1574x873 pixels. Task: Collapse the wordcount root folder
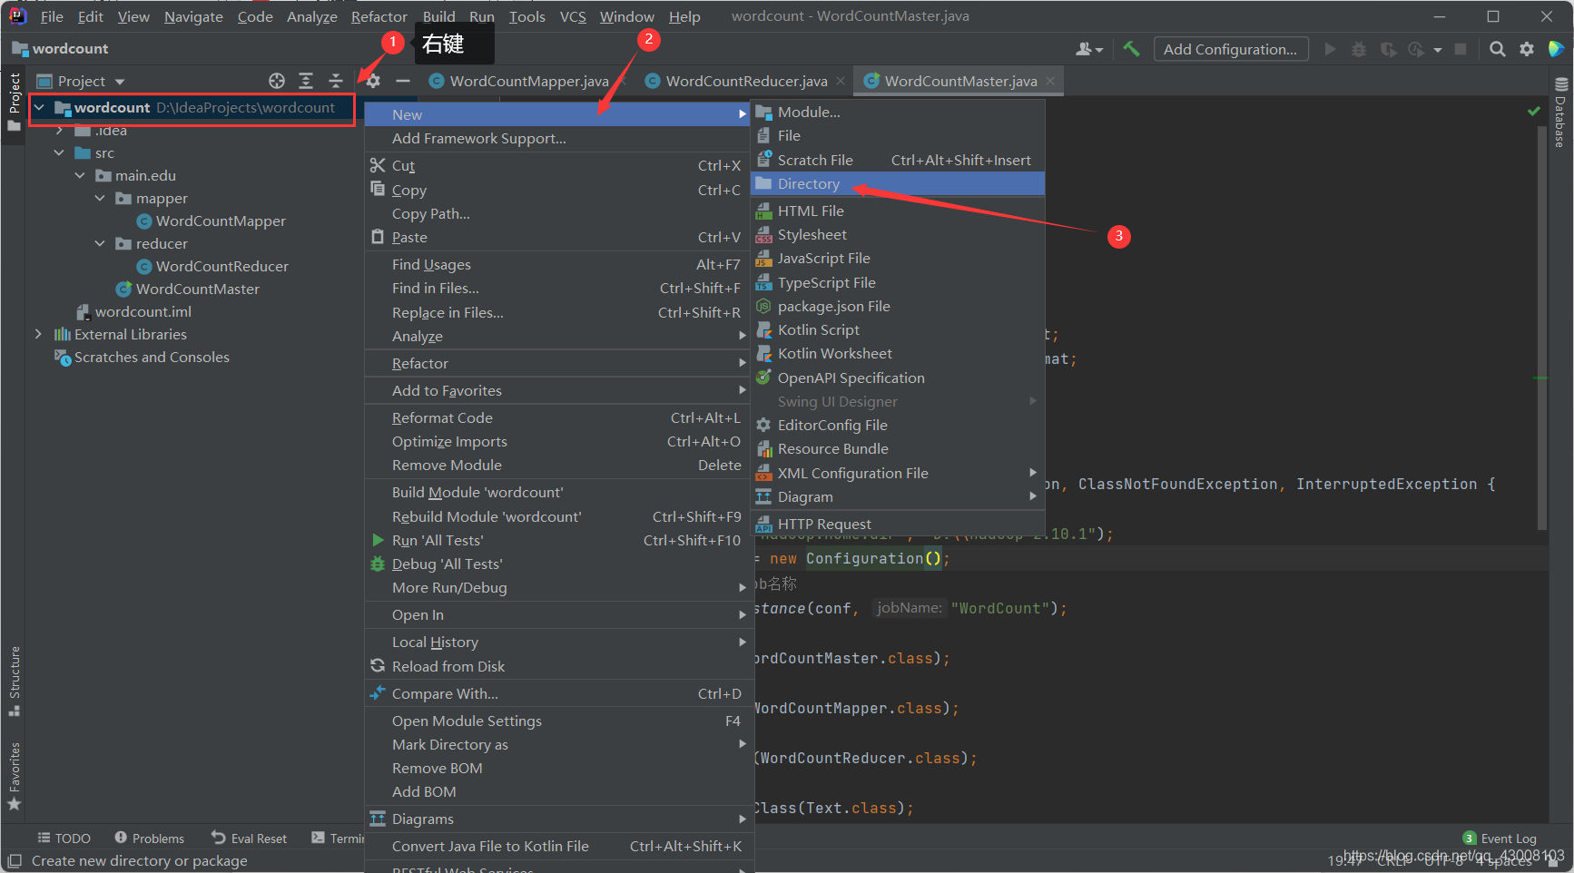coord(39,107)
